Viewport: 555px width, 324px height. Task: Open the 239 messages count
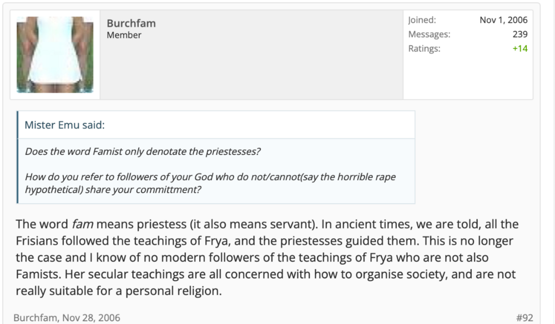point(520,34)
